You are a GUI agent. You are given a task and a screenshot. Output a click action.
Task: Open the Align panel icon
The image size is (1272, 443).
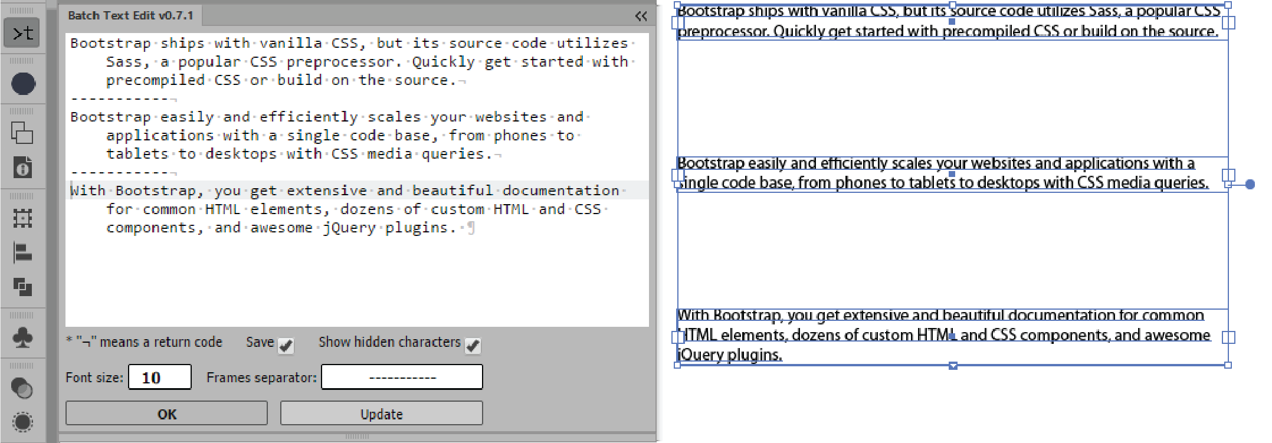(22, 253)
